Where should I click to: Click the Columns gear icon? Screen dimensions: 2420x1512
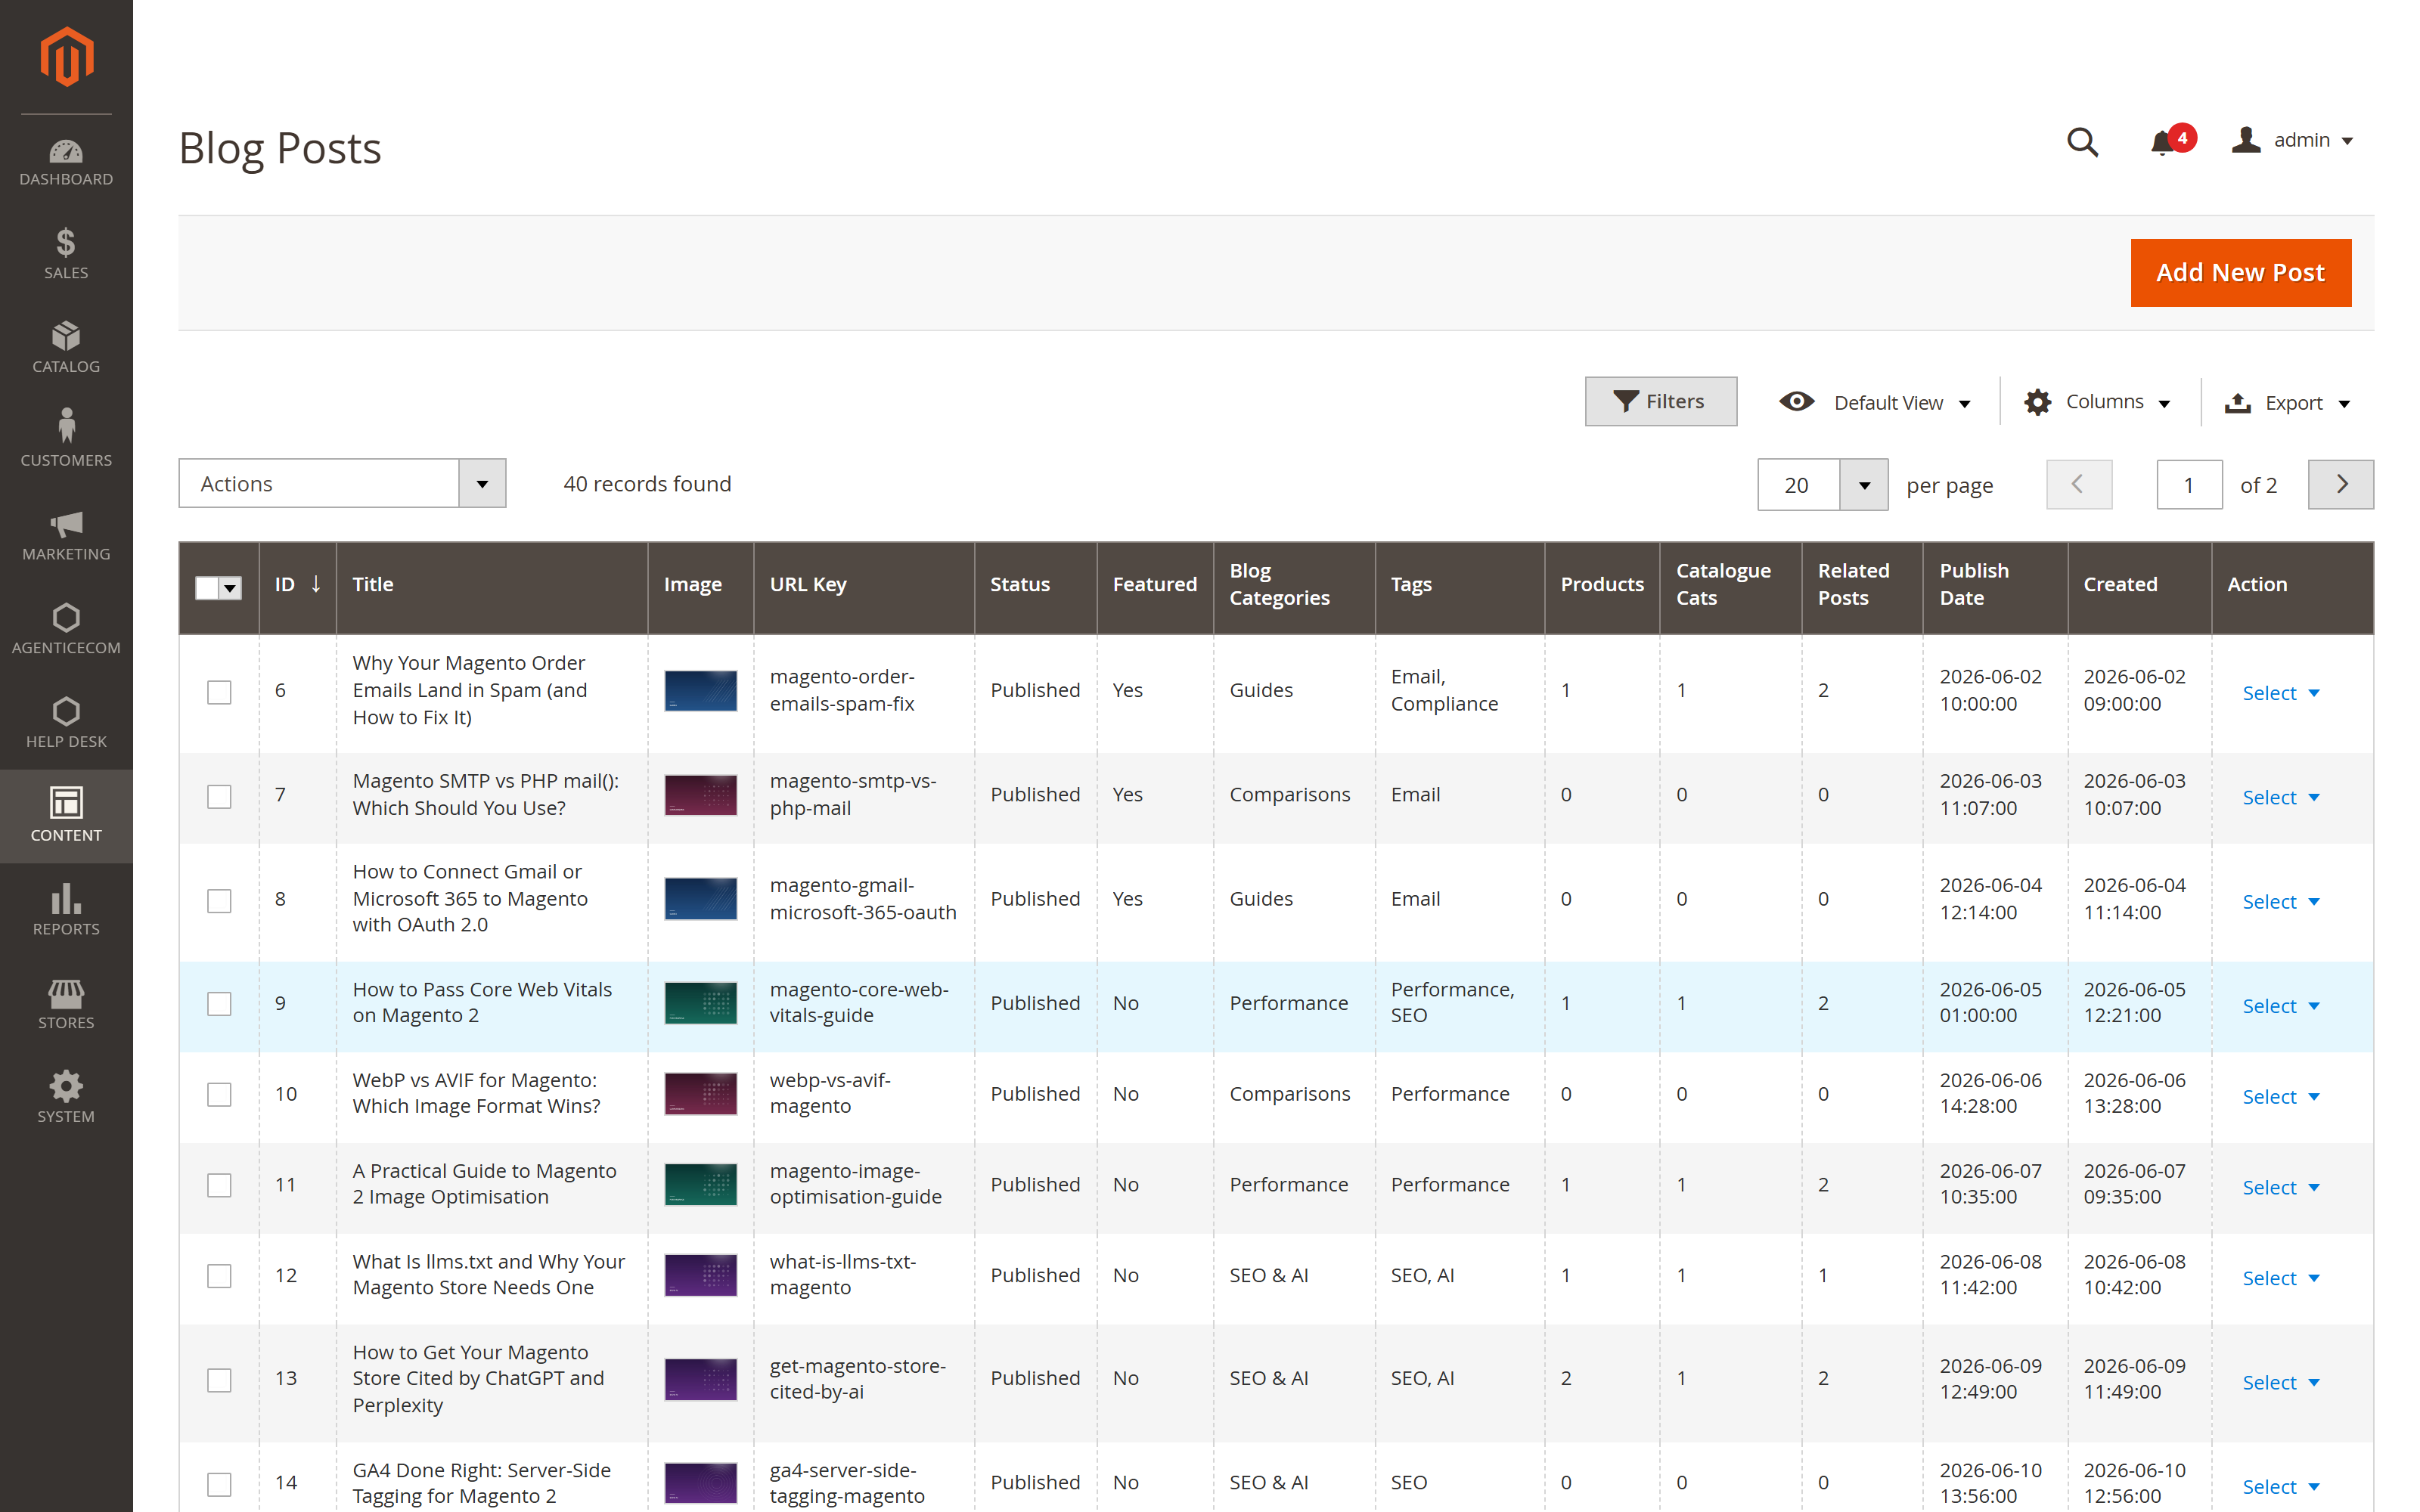click(x=2037, y=402)
